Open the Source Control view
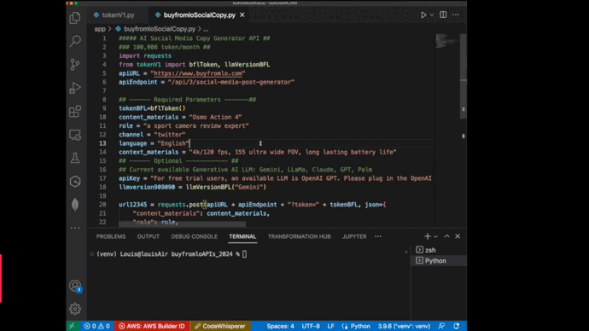This screenshot has width=589, height=331. (x=75, y=65)
